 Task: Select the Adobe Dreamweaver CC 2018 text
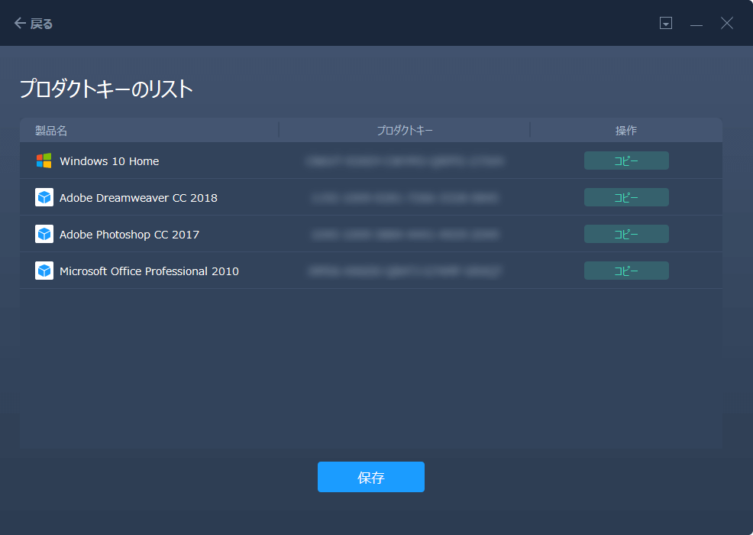coord(138,197)
